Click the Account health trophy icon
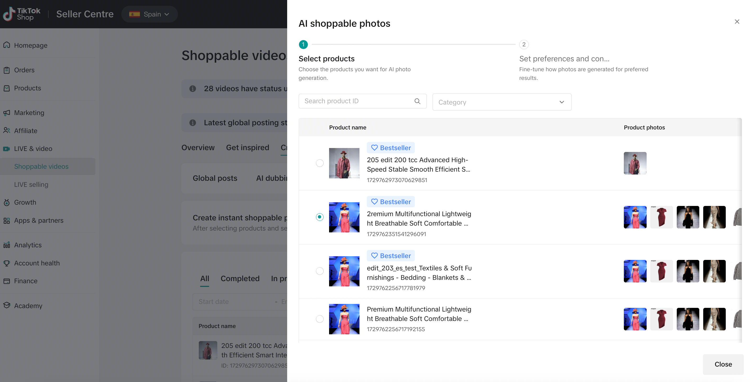The width and height of the screenshot is (753, 382). coord(7,263)
